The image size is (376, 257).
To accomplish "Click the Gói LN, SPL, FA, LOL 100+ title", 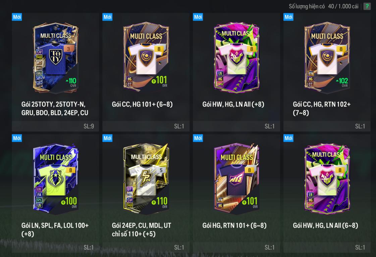I will (x=55, y=230).
